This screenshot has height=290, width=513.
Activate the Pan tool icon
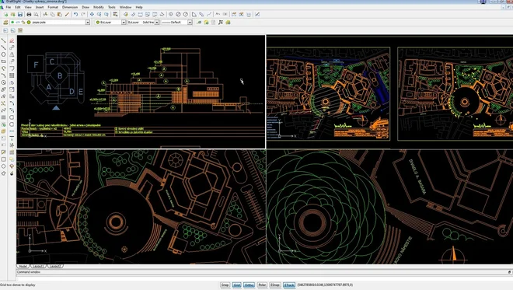(92, 15)
